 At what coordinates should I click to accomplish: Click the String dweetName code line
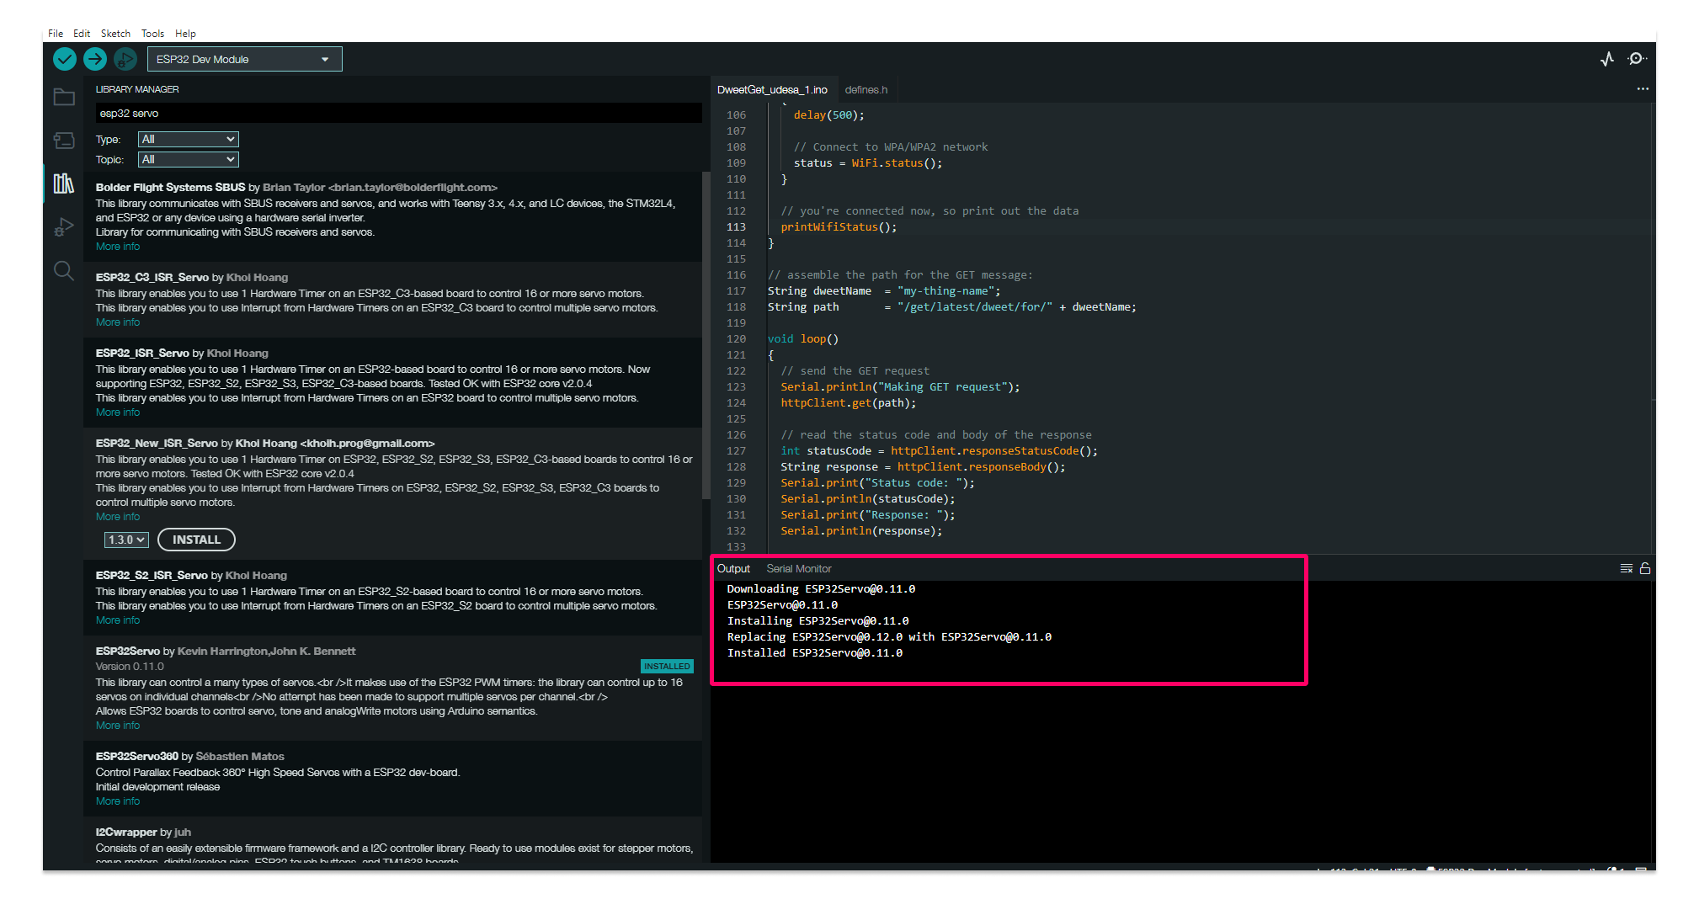(x=884, y=291)
